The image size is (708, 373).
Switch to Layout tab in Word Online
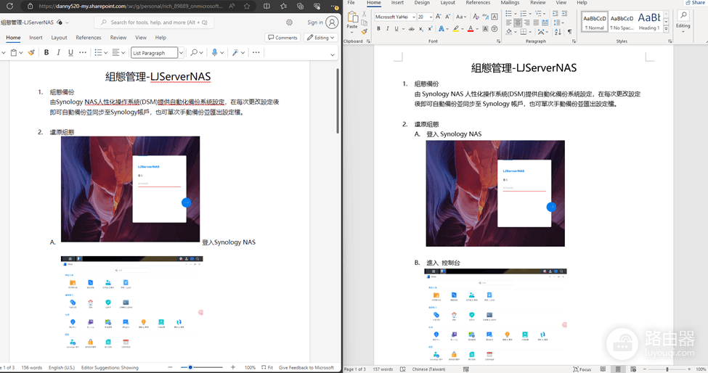(59, 38)
